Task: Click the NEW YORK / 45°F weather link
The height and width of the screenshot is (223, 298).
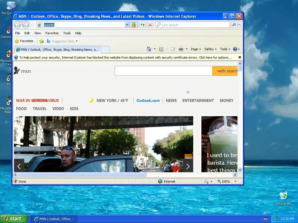Action: (112, 100)
